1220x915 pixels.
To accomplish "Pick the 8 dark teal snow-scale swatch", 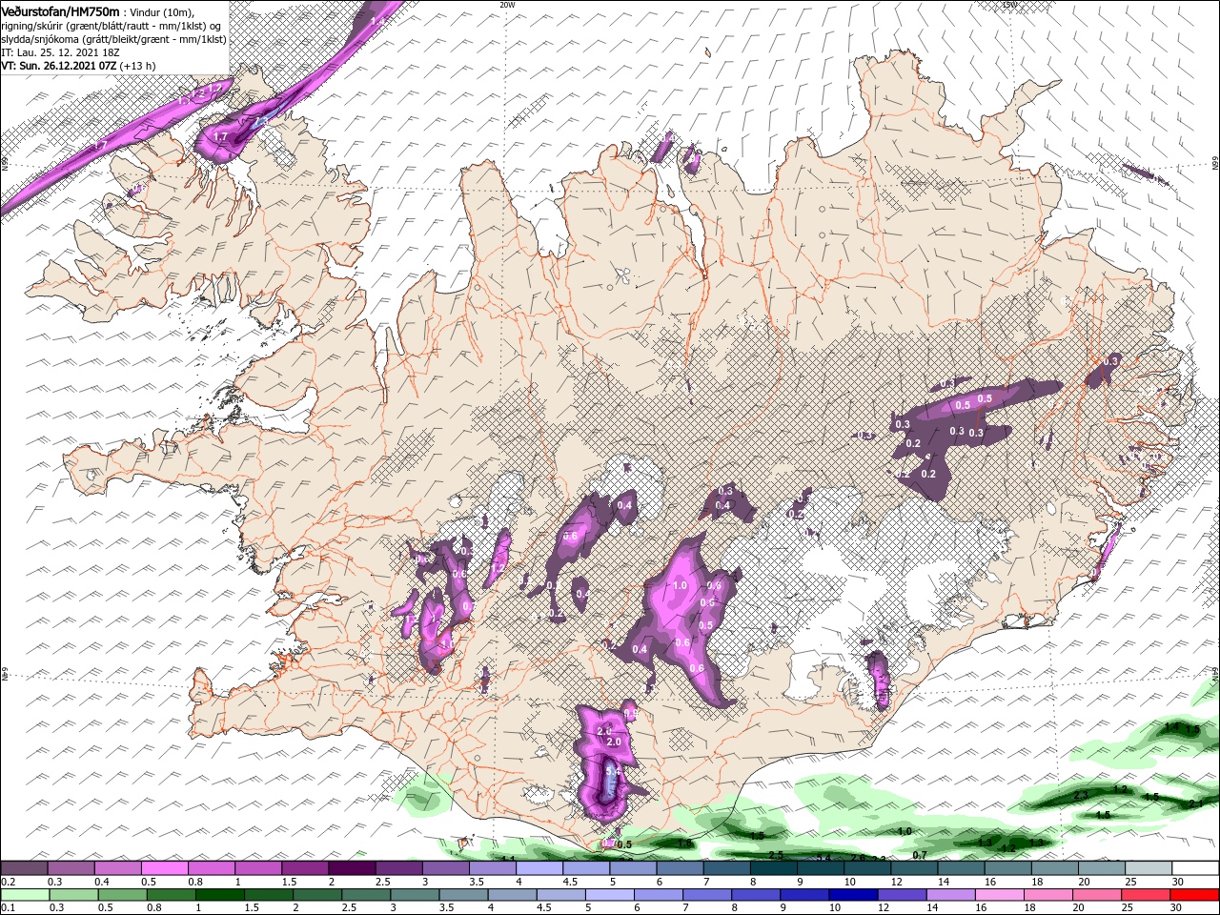I will click(773, 868).
